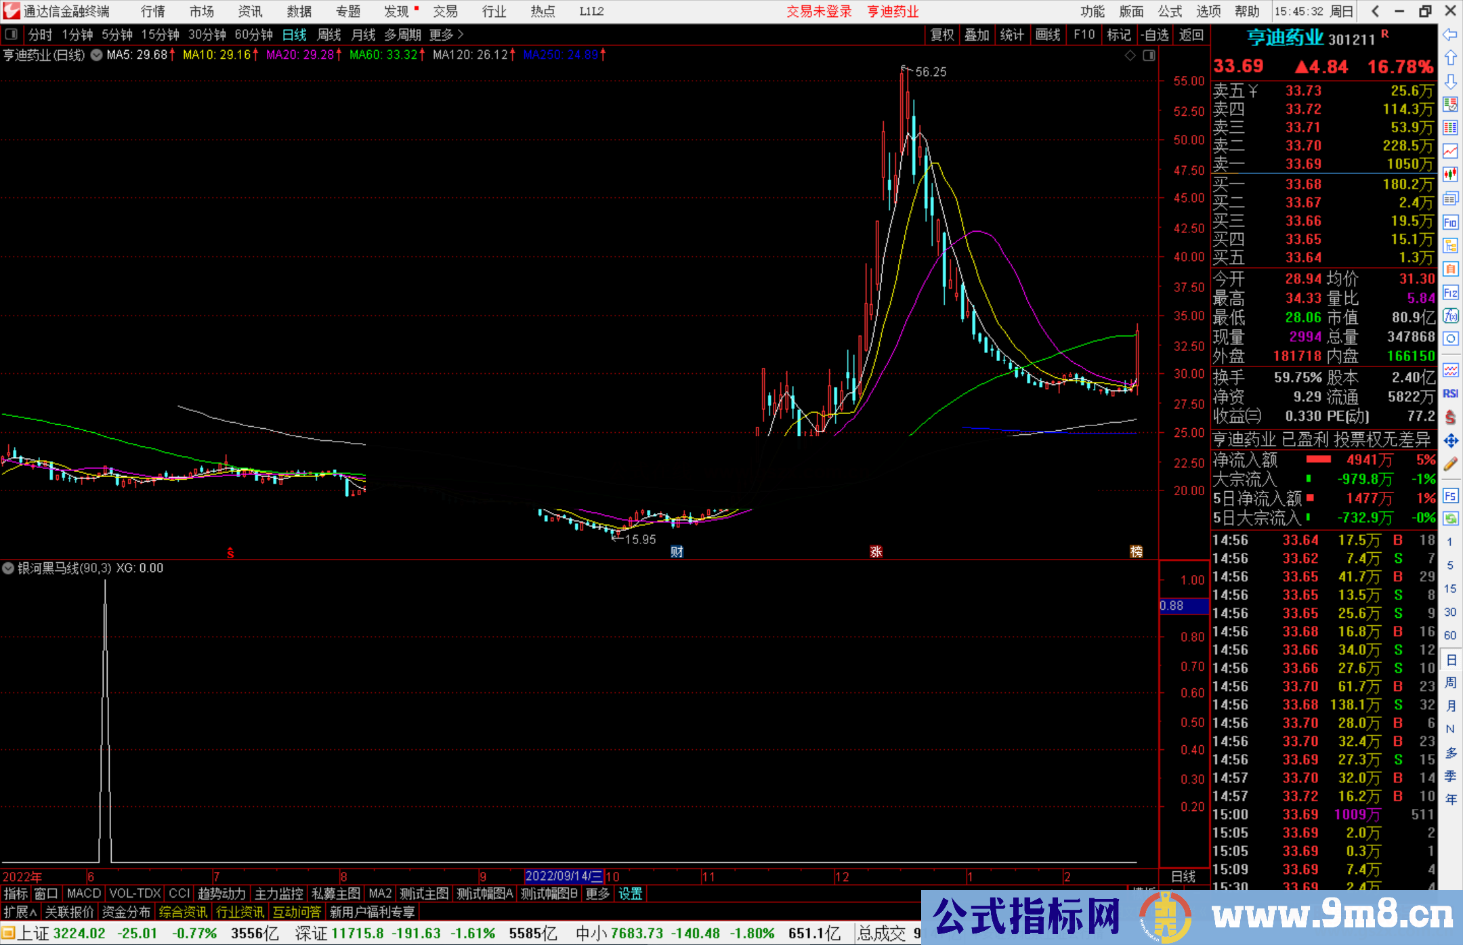Open the 行情 menu
Screen dimensions: 1463x945
pos(153,12)
